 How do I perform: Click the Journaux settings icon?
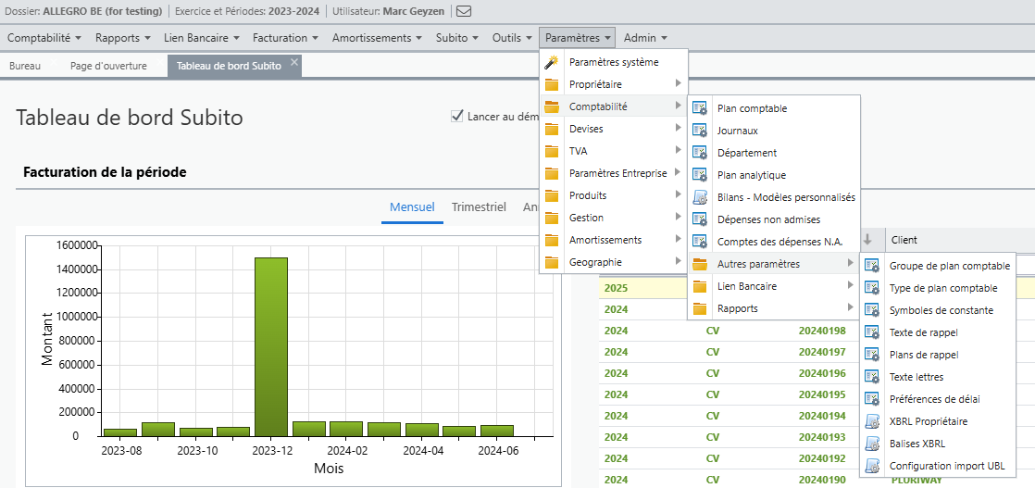click(700, 131)
